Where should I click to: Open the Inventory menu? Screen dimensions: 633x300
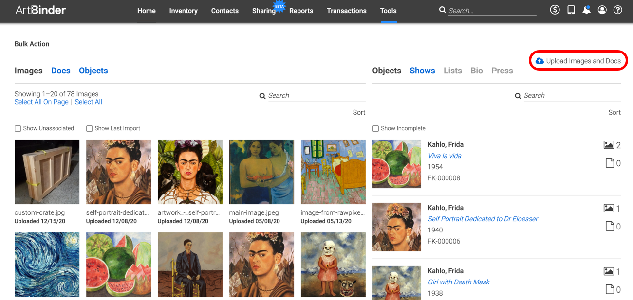(x=183, y=11)
